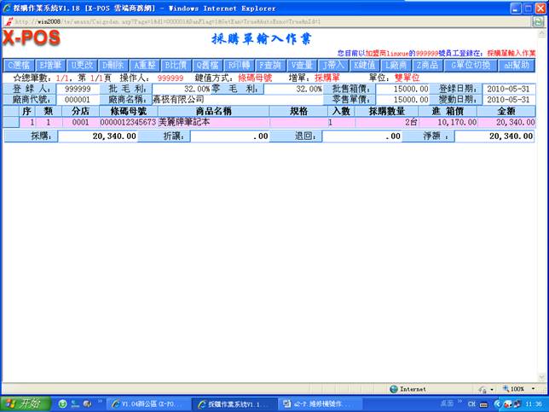Open the B比價 price comparison
Screen dimensions: 549x412
tap(176, 65)
